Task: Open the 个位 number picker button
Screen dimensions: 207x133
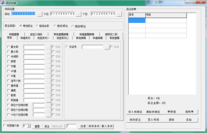Action: (x=119, y=14)
